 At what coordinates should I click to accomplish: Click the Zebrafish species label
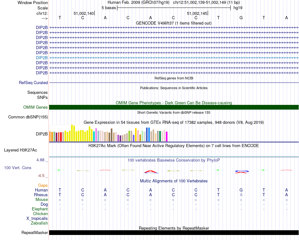pos(39,223)
